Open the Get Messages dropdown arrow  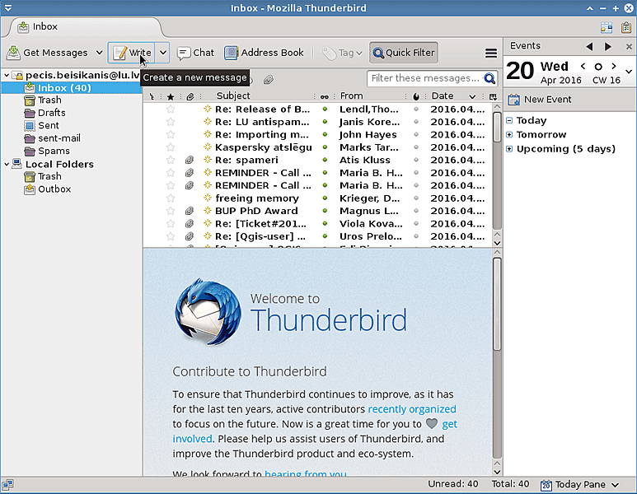(x=99, y=53)
